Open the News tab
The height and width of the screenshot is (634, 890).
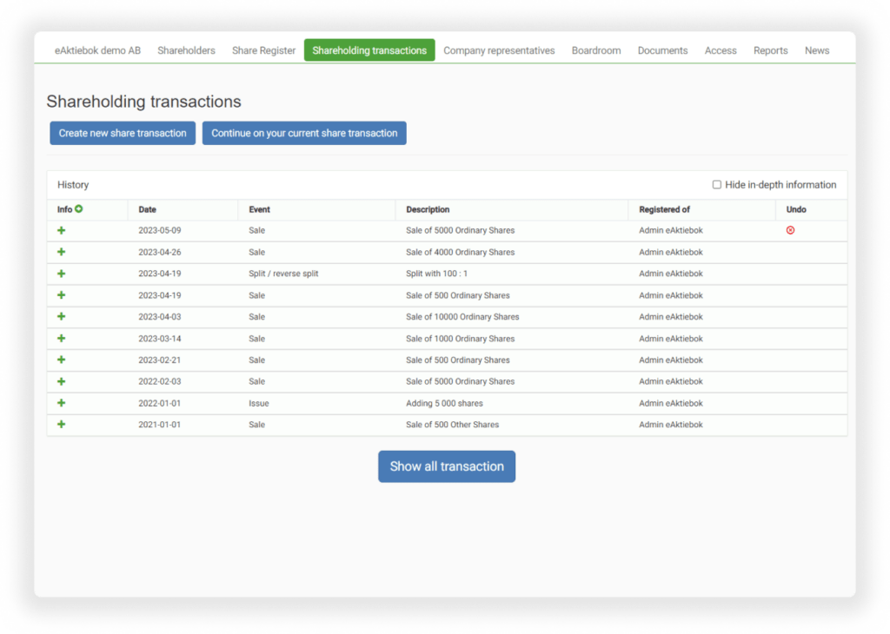point(817,50)
